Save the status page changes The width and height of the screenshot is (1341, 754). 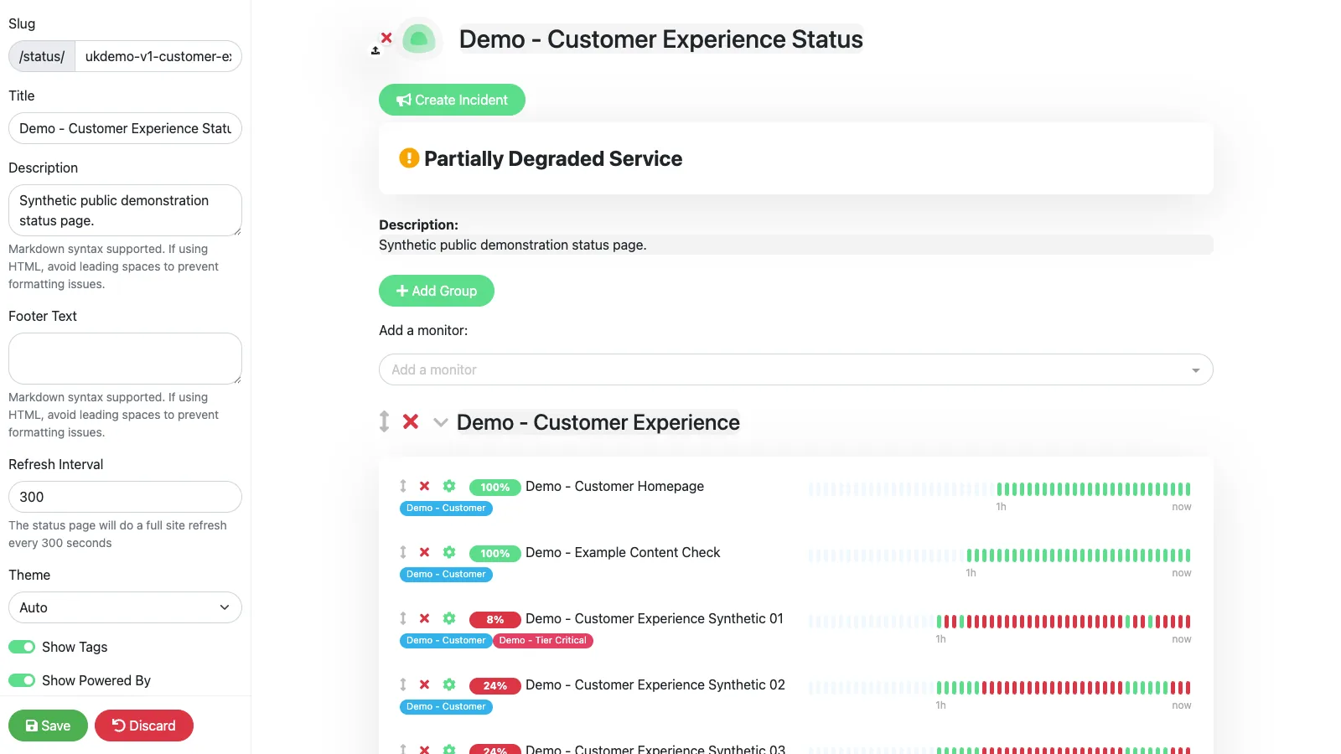pyautogui.click(x=48, y=726)
